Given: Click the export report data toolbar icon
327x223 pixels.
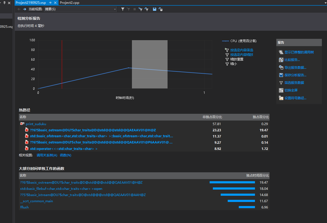Looking at the screenshot, I should 161,9.
